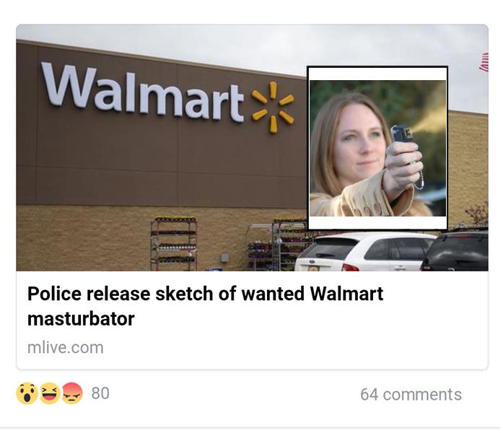This screenshot has height=433, width=503.
Task: Click the white Walmart sign lettering
Action: pos(143,92)
